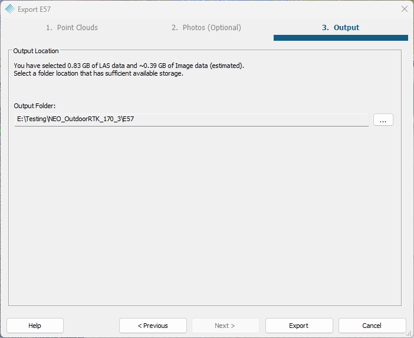This screenshot has width=414, height=338.
Task: Close the Export E57 dialog
Action: (x=404, y=9)
